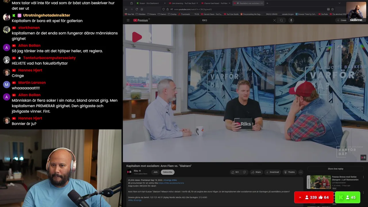
Task: Open the YouTube Studio bookmark
Action: (x=231, y=14)
